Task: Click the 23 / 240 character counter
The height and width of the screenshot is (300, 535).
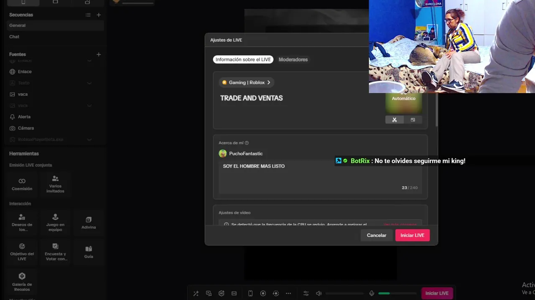Action: coord(410,188)
